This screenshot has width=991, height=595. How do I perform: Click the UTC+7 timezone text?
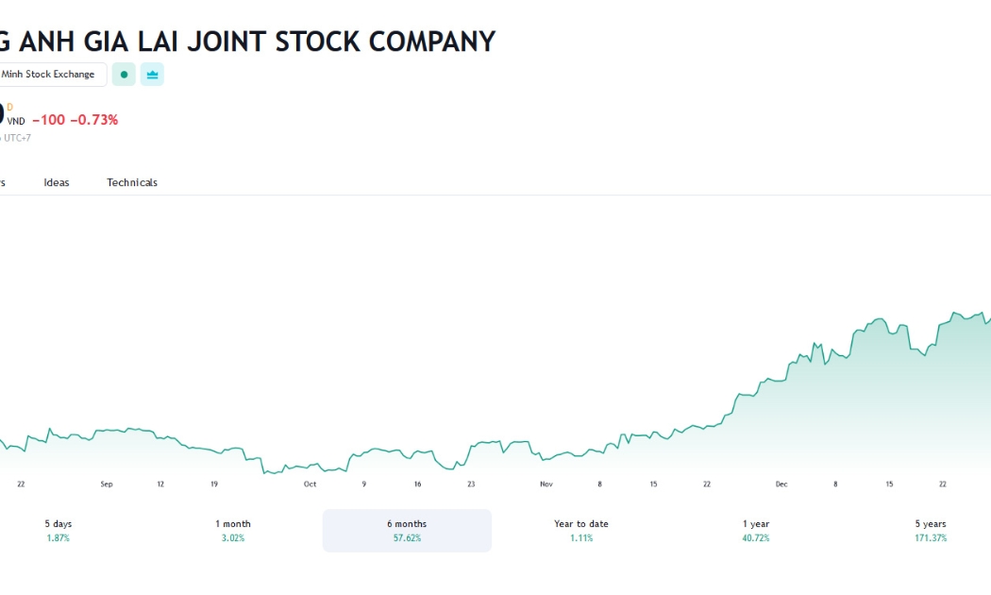(x=17, y=138)
